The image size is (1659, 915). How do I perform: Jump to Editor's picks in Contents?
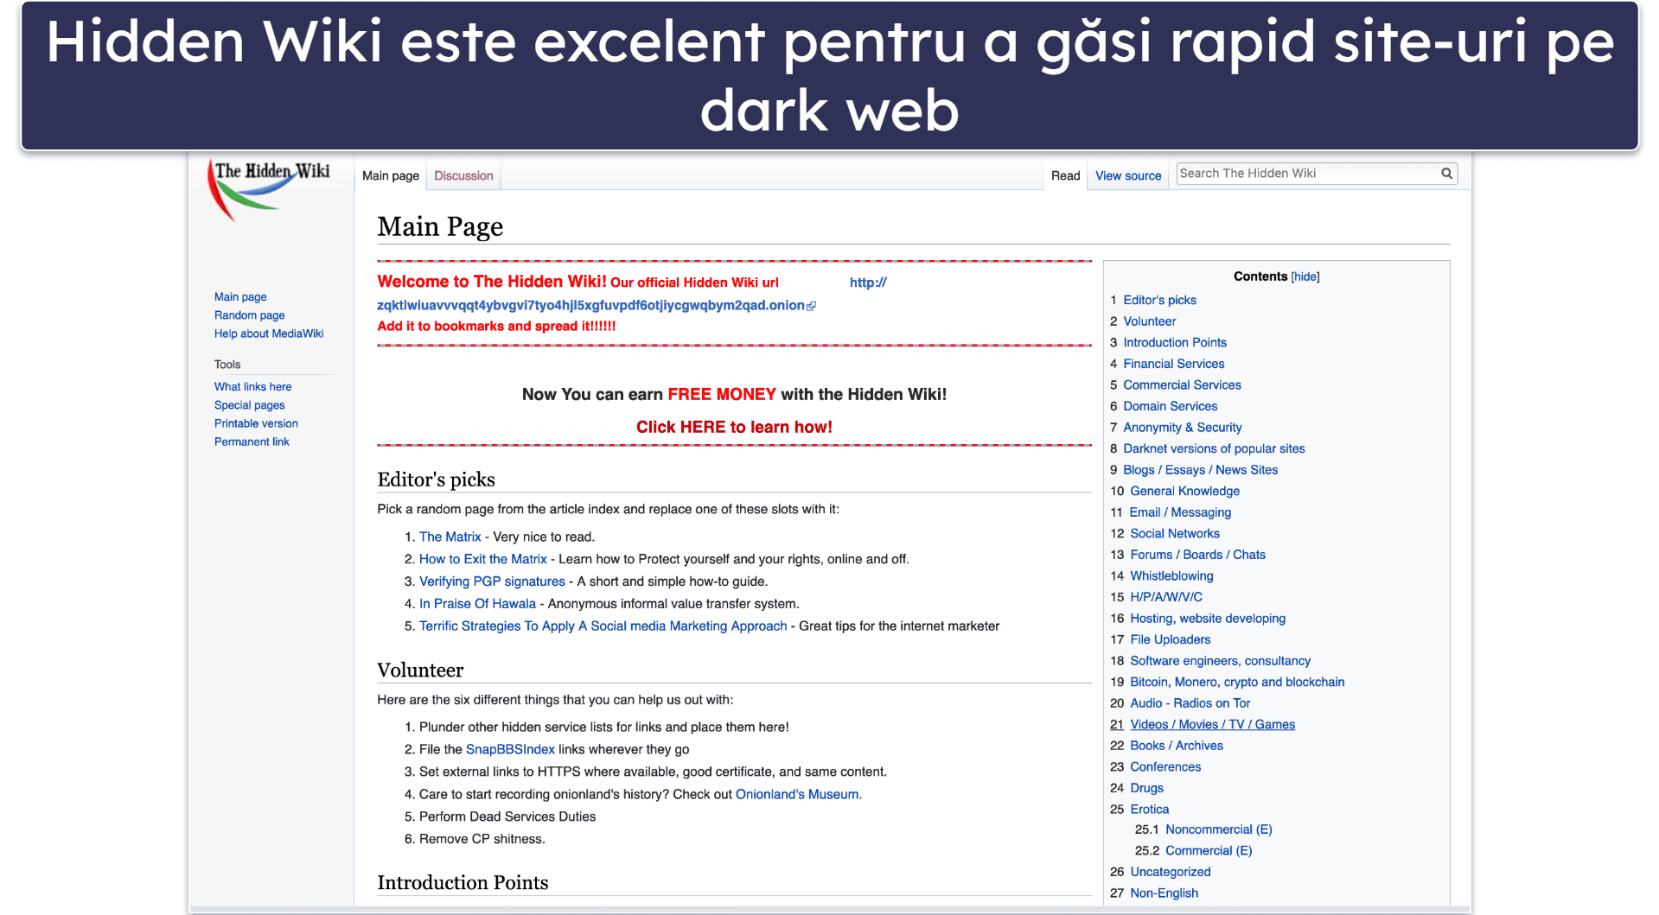point(1159,300)
